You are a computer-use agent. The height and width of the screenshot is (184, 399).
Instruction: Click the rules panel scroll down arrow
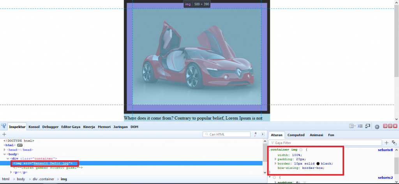point(396,181)
